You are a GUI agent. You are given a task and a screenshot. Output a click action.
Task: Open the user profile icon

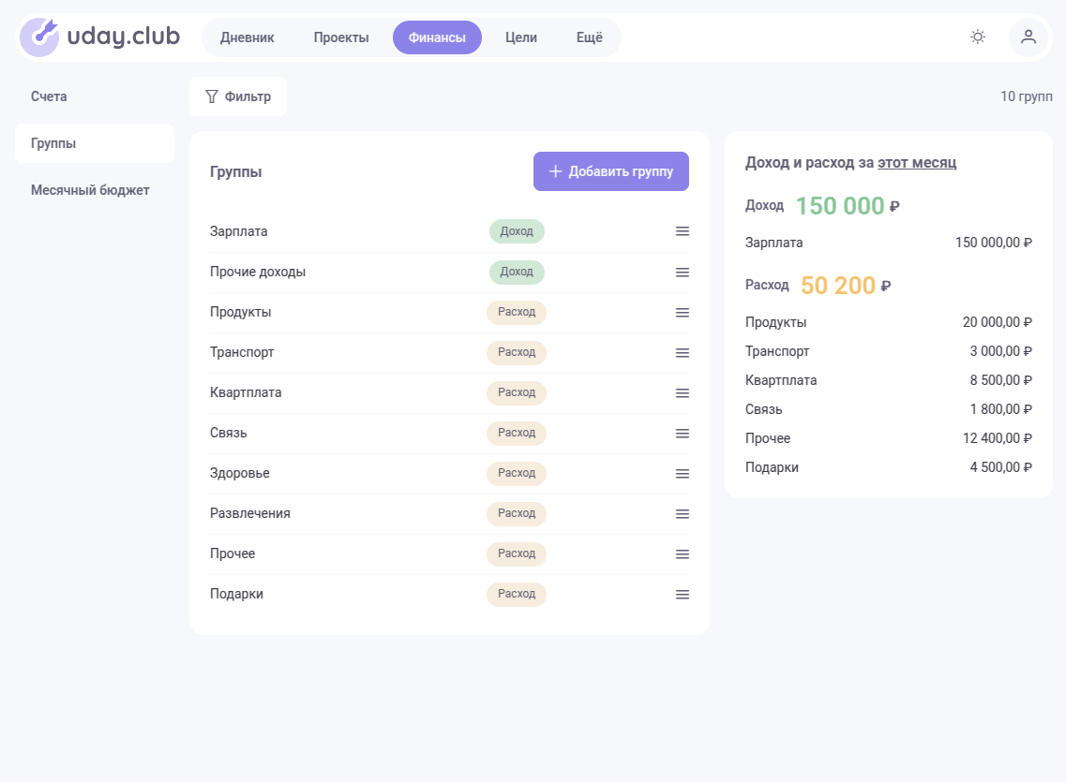tap(1028, 37)
